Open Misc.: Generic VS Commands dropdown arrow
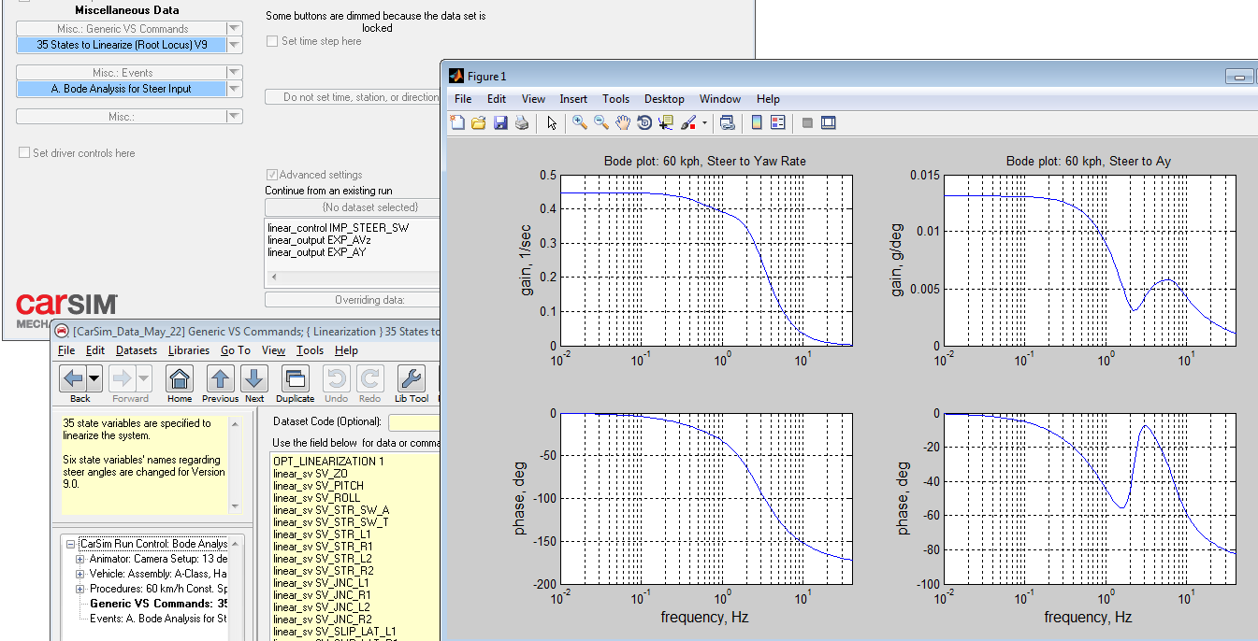This screenshot has width=1258, height=641. point(235,29)
